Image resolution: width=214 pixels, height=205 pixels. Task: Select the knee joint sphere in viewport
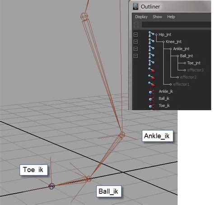point(84,16)
